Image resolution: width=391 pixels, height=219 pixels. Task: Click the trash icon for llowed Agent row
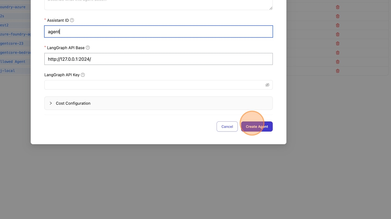pyautogui.click(x=338, y=62)
